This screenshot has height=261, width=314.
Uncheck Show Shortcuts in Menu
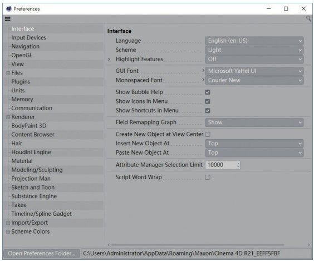tap(208, 111)
